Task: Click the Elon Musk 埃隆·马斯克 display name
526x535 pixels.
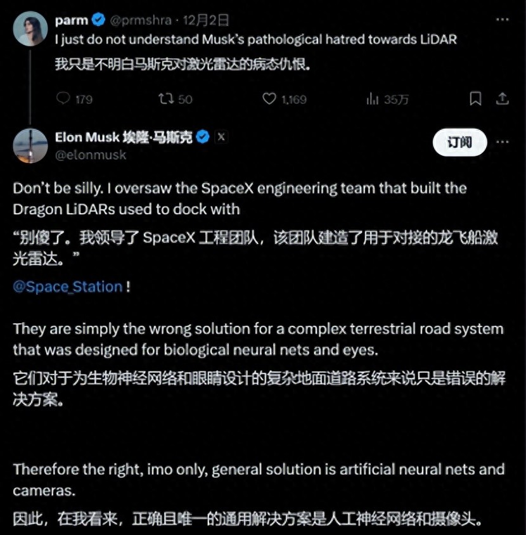Action: [x=124, y=137]
